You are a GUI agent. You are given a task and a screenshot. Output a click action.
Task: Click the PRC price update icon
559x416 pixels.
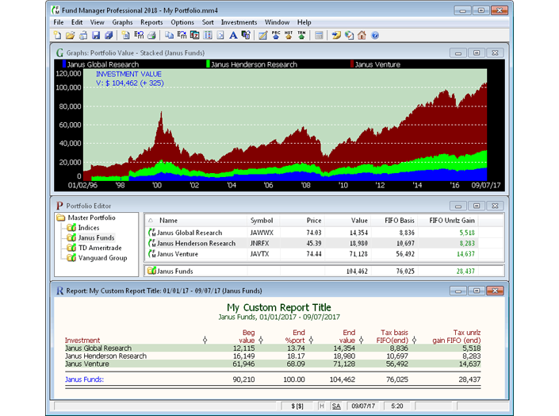pos(276,35)
